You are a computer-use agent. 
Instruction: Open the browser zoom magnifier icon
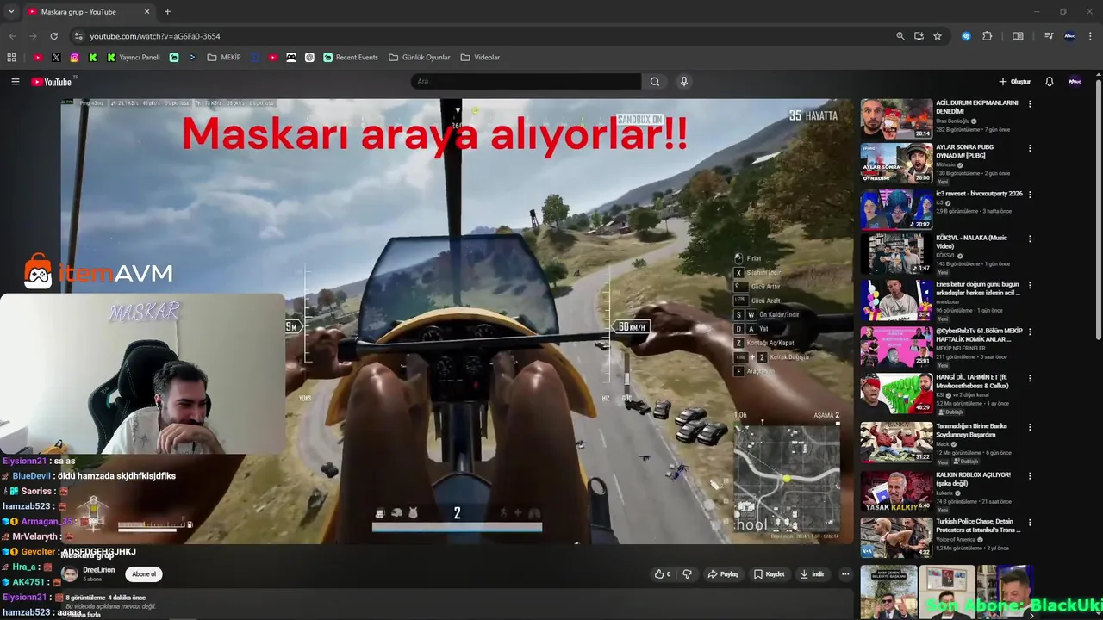(900, 36)
